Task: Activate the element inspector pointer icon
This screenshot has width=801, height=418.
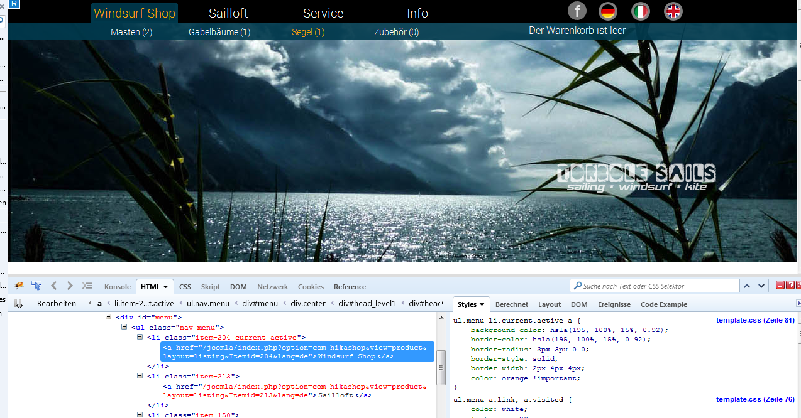Action: 36,286
